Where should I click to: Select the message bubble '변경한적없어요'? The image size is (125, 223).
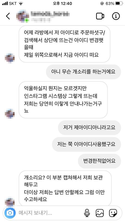coord(99,161)
